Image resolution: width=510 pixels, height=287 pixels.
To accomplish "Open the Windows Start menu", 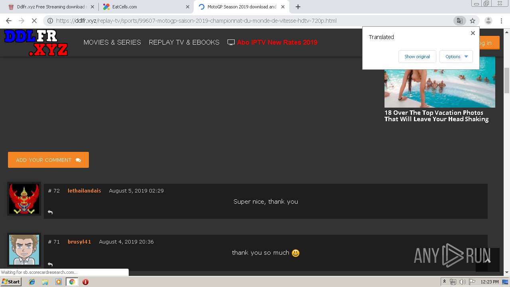I will click(x=11, y=282).
